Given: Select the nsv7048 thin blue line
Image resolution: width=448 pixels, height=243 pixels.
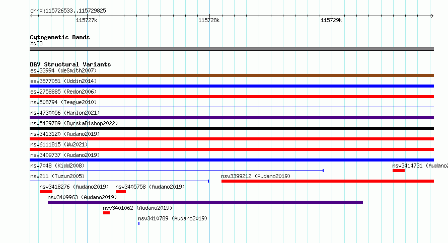Looking at the screenshot, I should [177, 171].
